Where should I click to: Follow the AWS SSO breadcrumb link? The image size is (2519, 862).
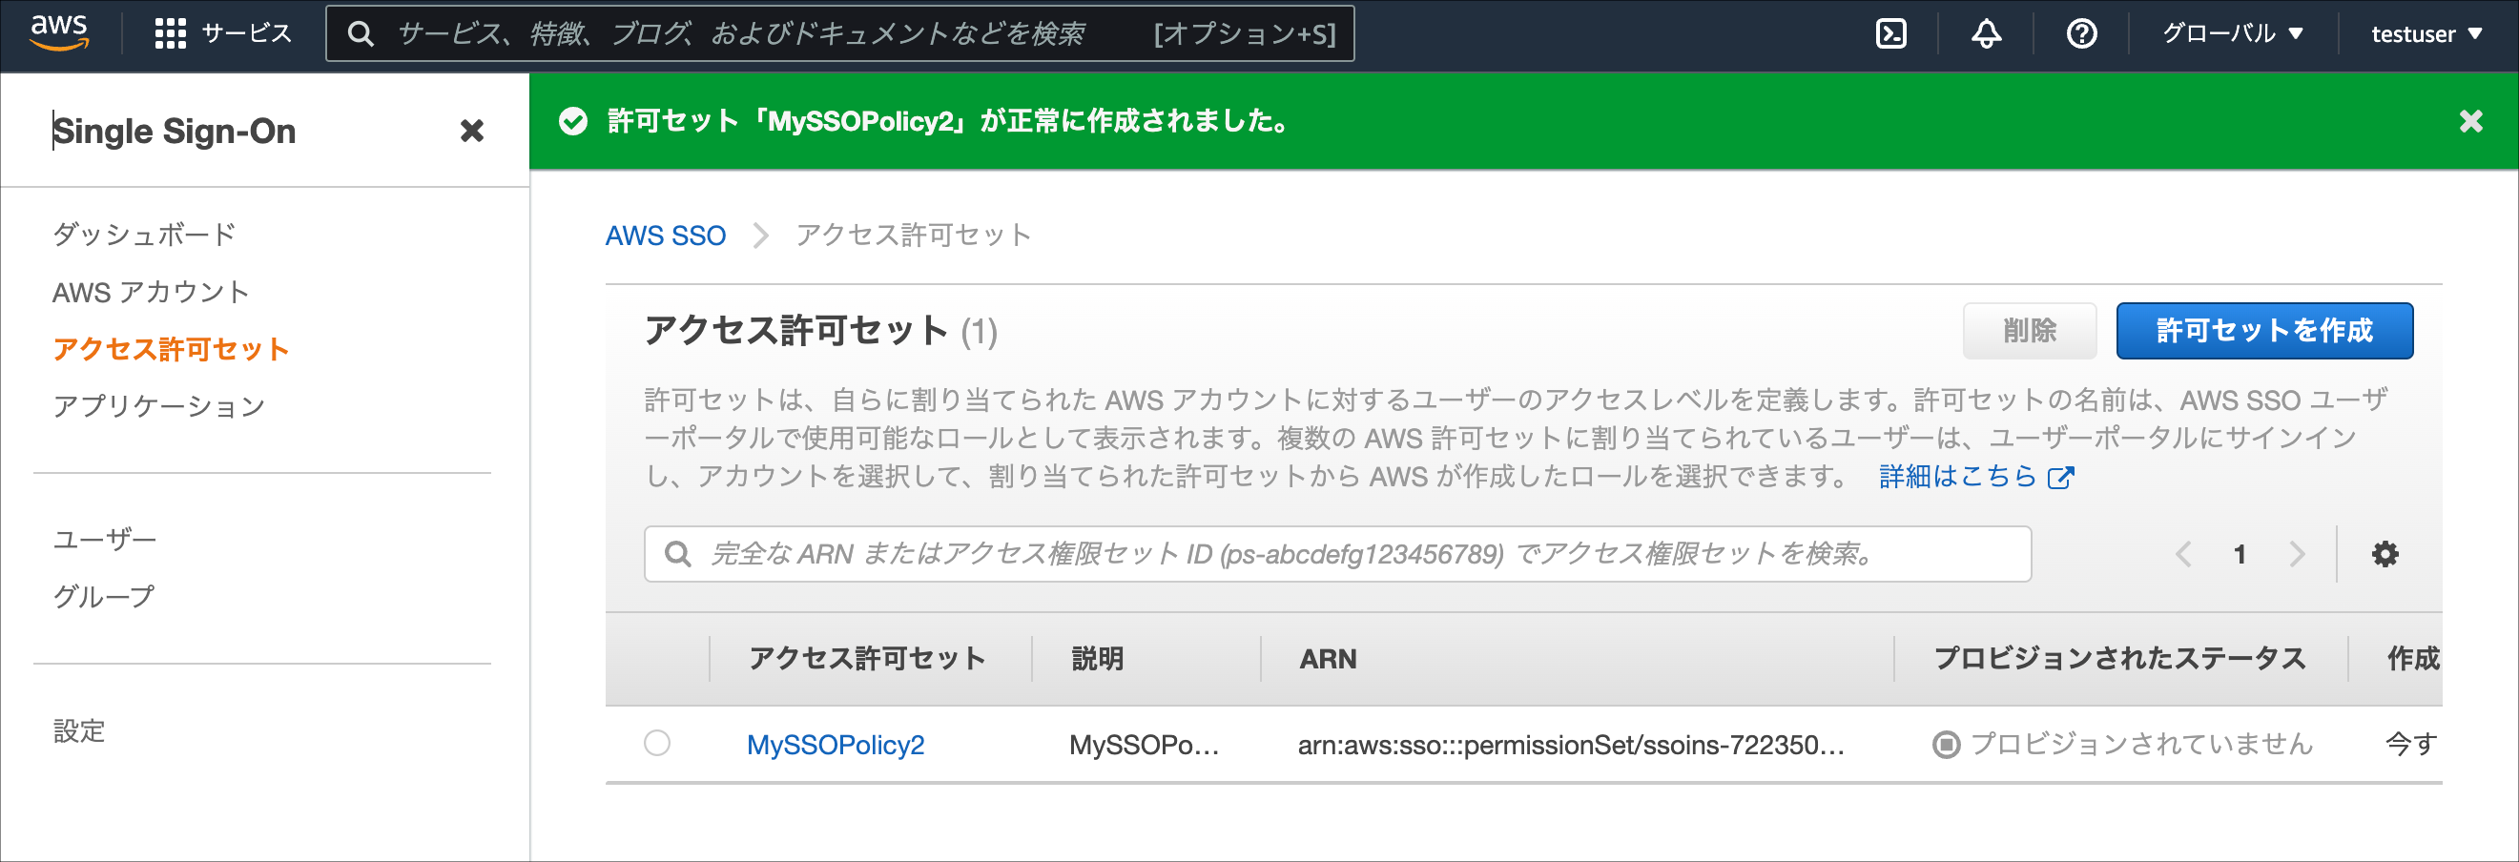point(665,236)
